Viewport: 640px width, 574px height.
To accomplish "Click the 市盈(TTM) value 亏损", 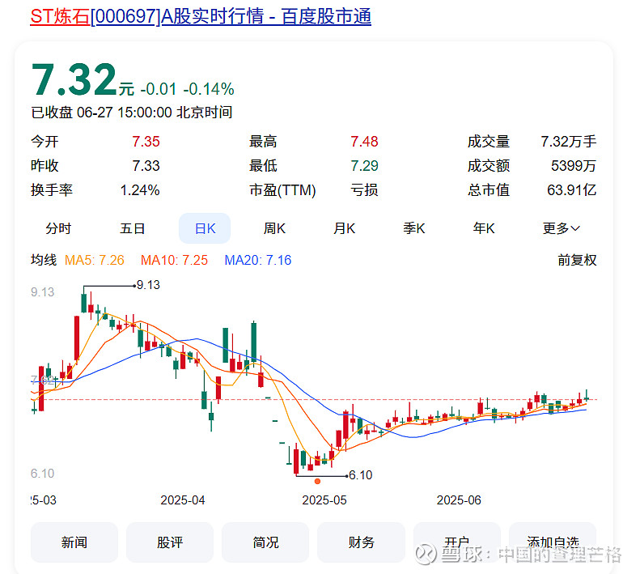I will (364, 190).
